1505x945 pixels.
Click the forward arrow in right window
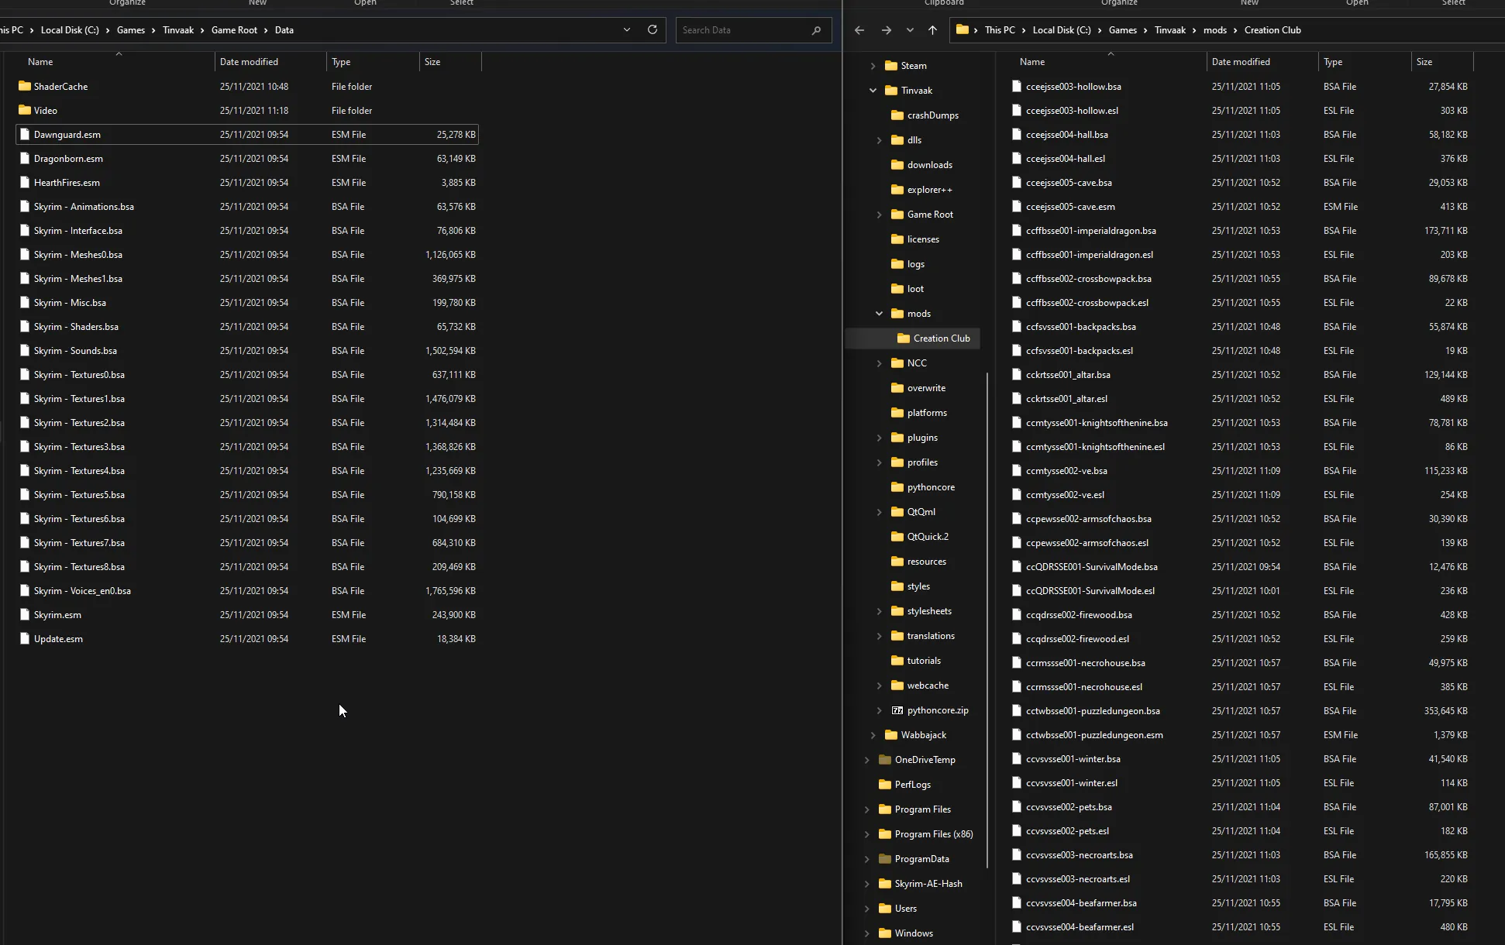tap(886, 30)
